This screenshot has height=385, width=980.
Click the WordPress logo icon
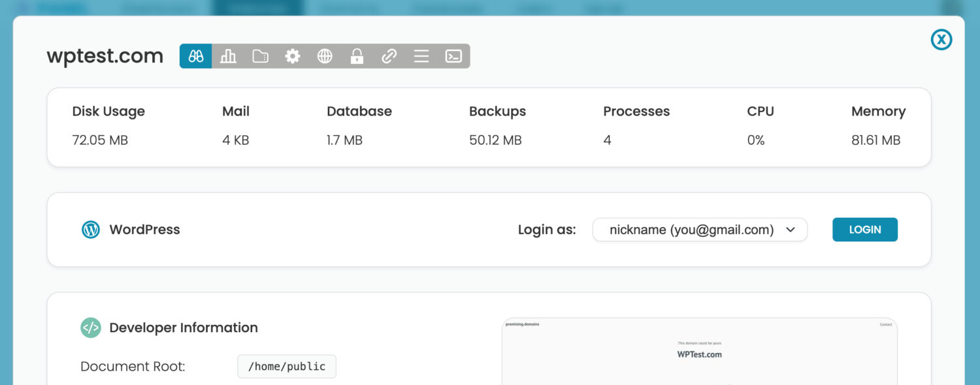(91, 230)
